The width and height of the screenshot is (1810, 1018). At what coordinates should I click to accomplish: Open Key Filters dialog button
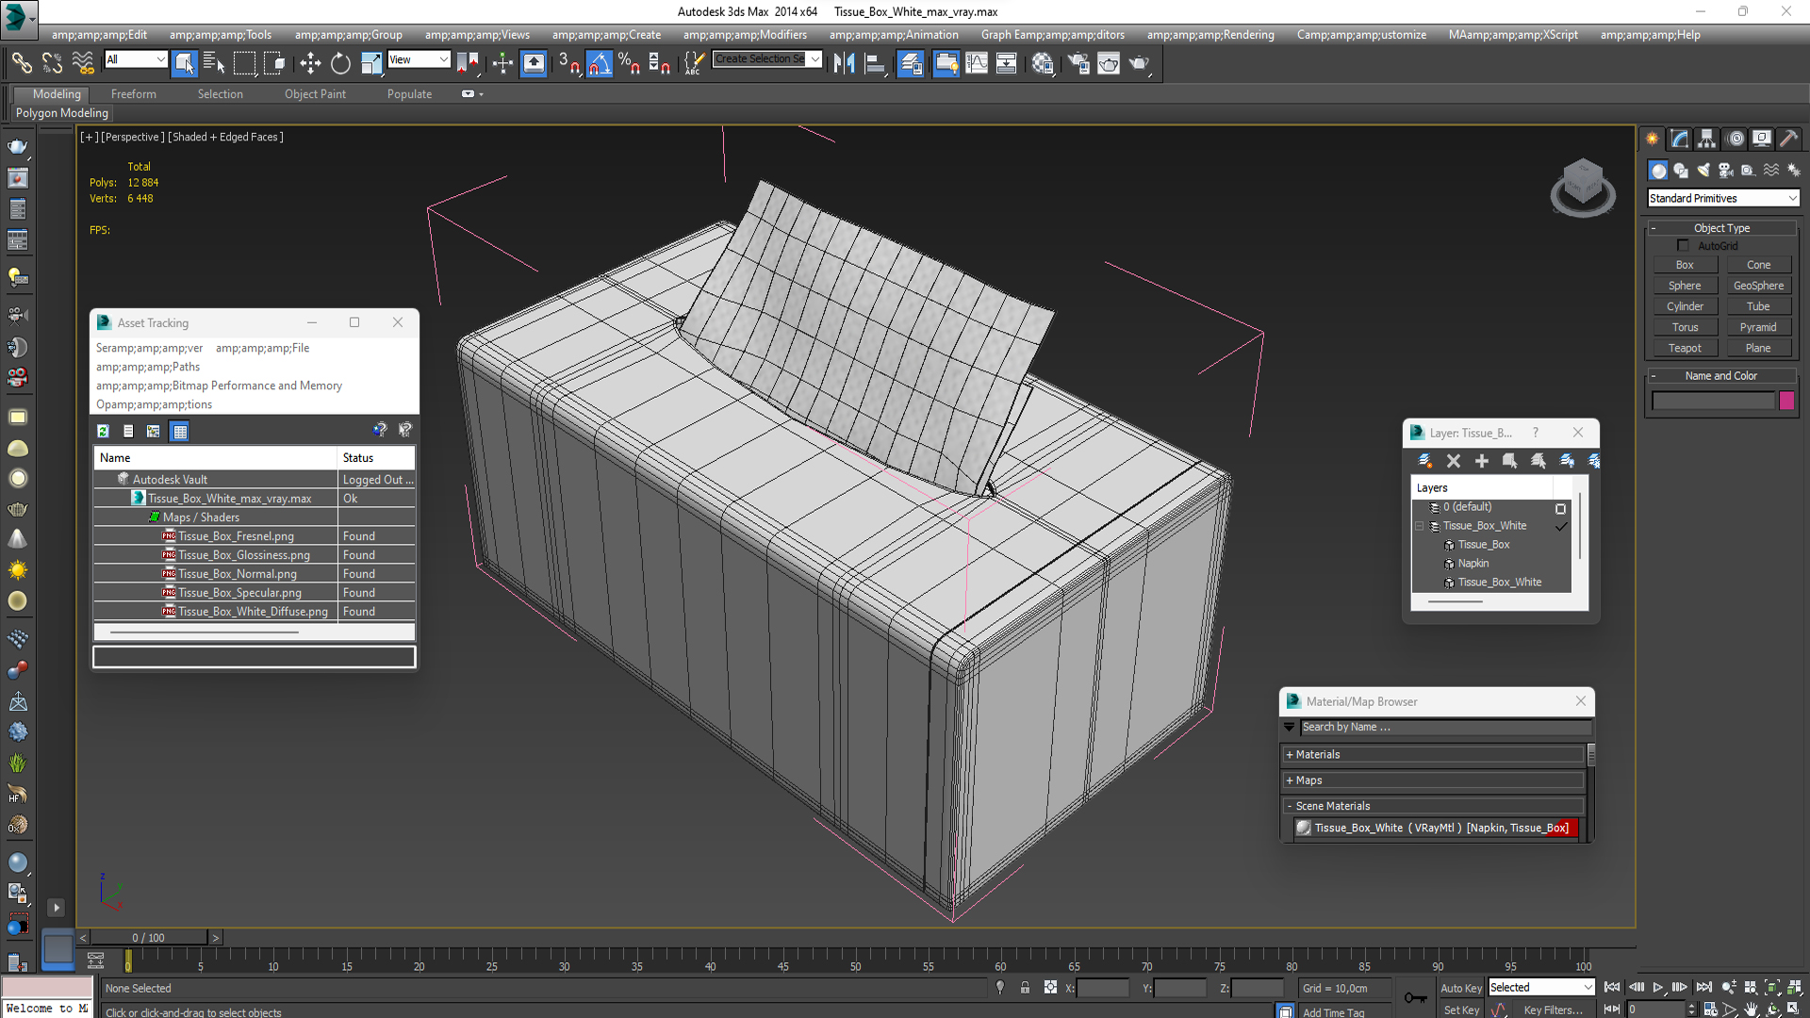(1553, 1010)
